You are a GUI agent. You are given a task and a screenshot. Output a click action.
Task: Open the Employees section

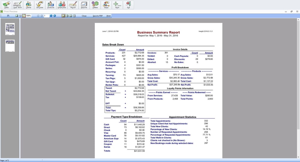[62, 5]
